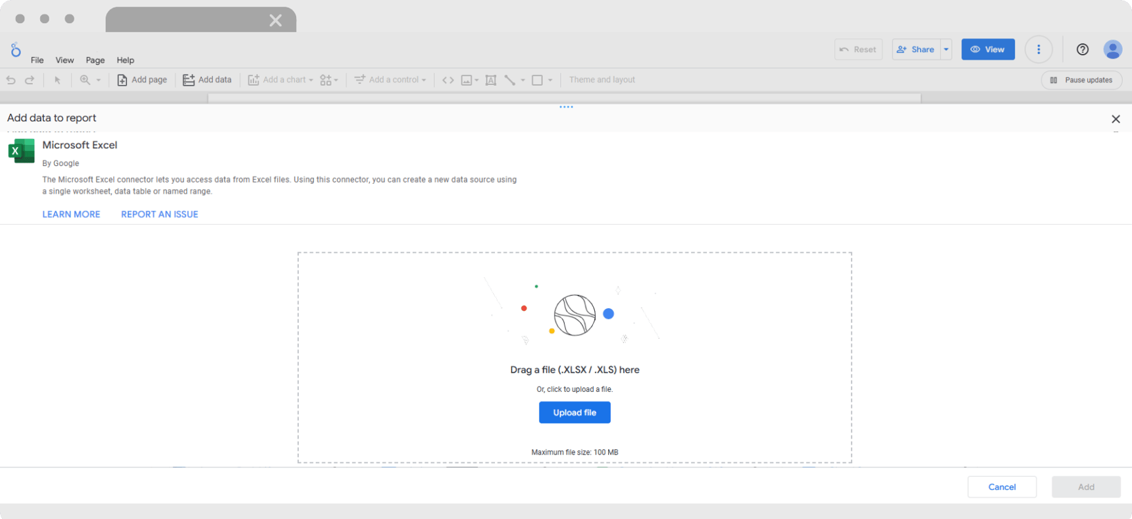Click the Pause updates button
Screen dimensions: 1132x519
click(x=1081, y=80)
